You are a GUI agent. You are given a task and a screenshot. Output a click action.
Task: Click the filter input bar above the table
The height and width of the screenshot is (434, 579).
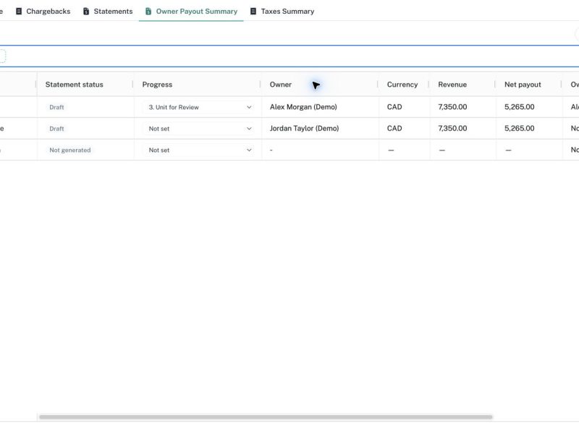[289, 56]
